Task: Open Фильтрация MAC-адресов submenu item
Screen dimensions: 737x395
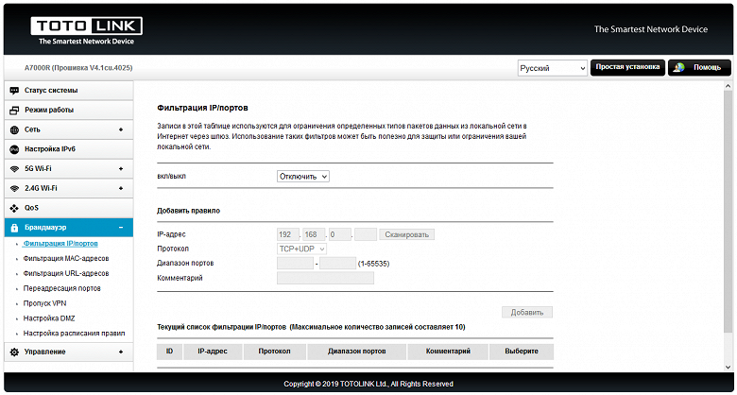Action: (x=66, y=258)
